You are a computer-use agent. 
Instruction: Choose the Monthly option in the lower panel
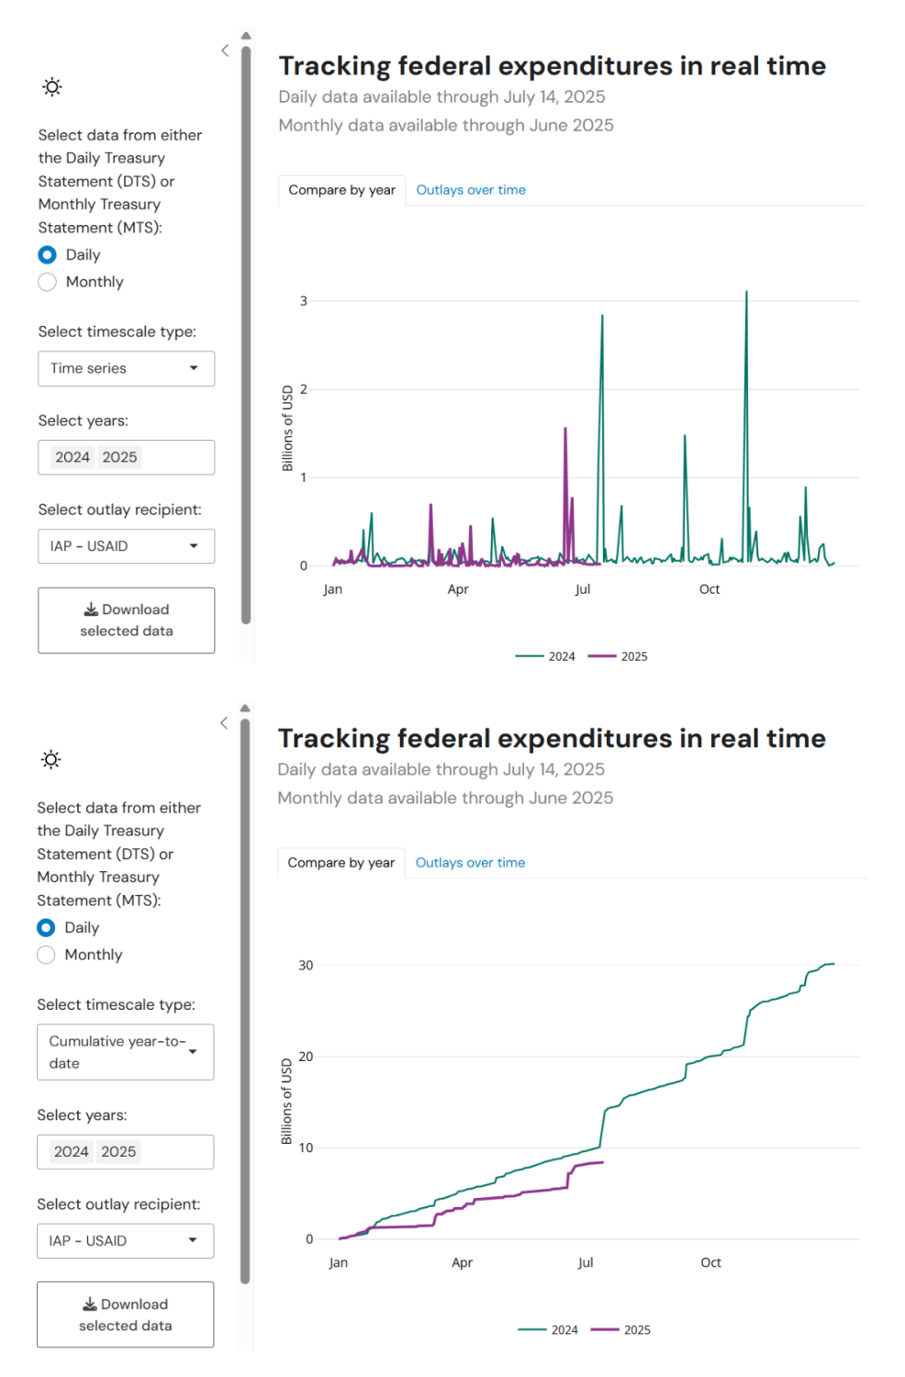coord(47,955)
